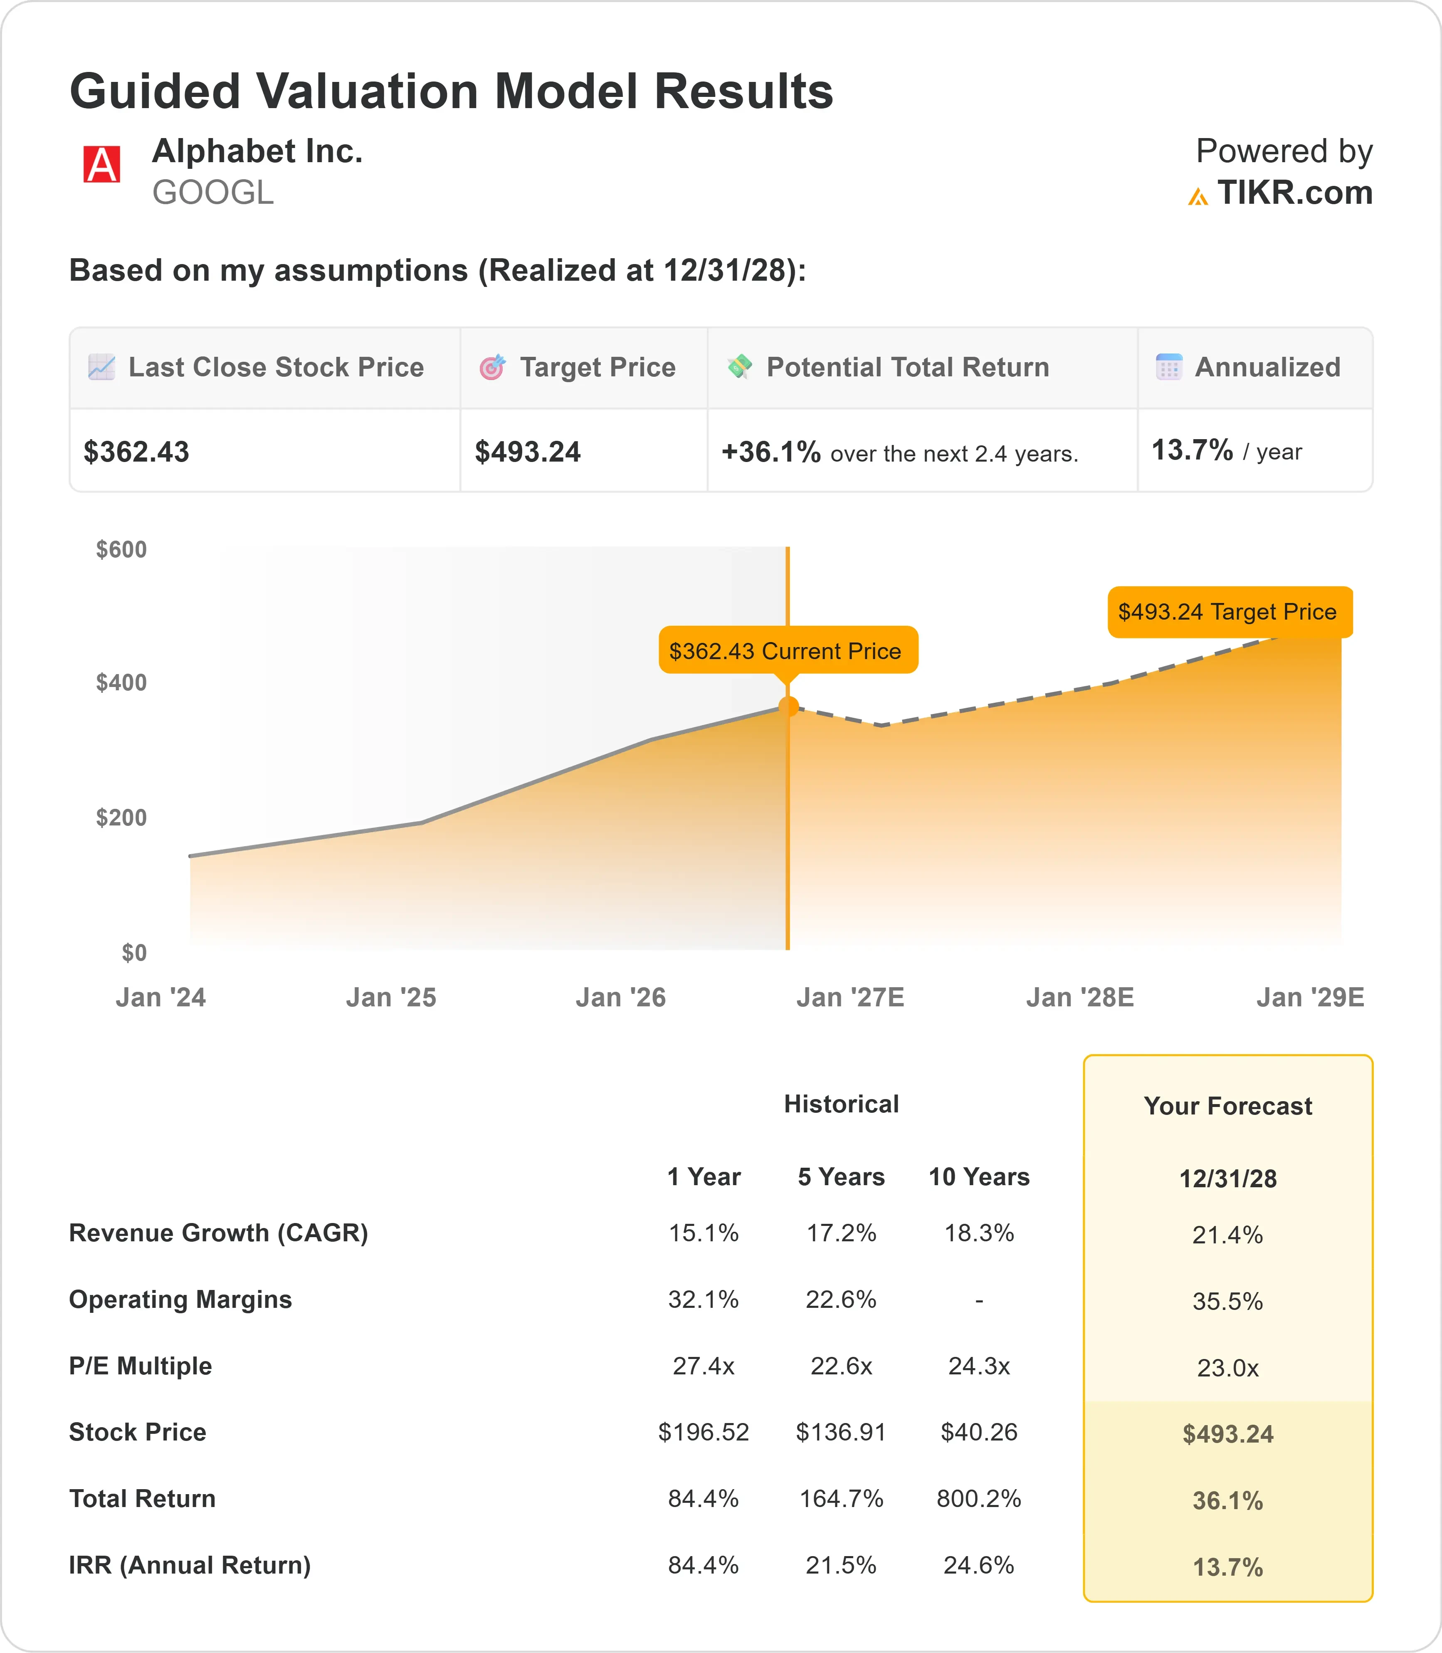Click the 15.1% one-year revenue growth value

click(704, 1233)
